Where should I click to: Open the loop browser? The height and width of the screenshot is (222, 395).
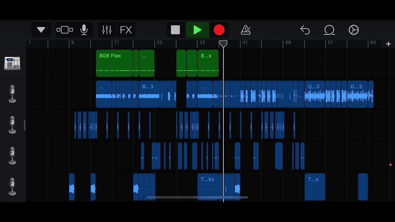329,30
